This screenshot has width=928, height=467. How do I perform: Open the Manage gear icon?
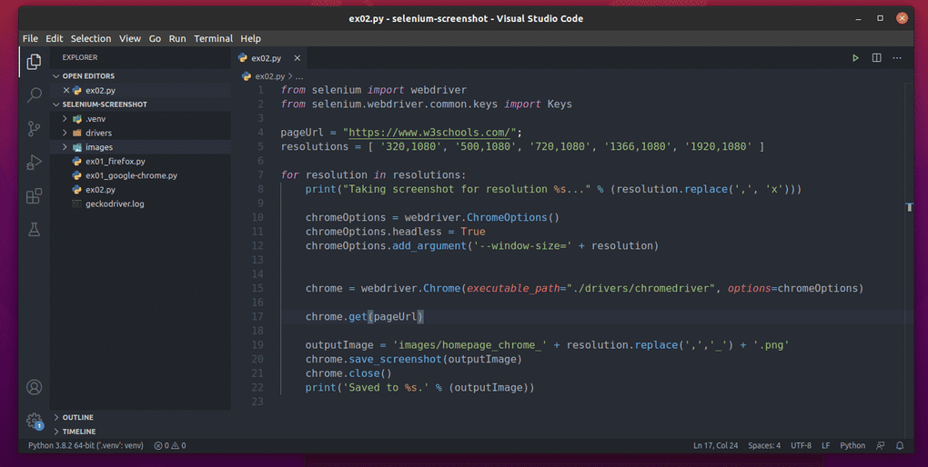click(x=34, y=421)
